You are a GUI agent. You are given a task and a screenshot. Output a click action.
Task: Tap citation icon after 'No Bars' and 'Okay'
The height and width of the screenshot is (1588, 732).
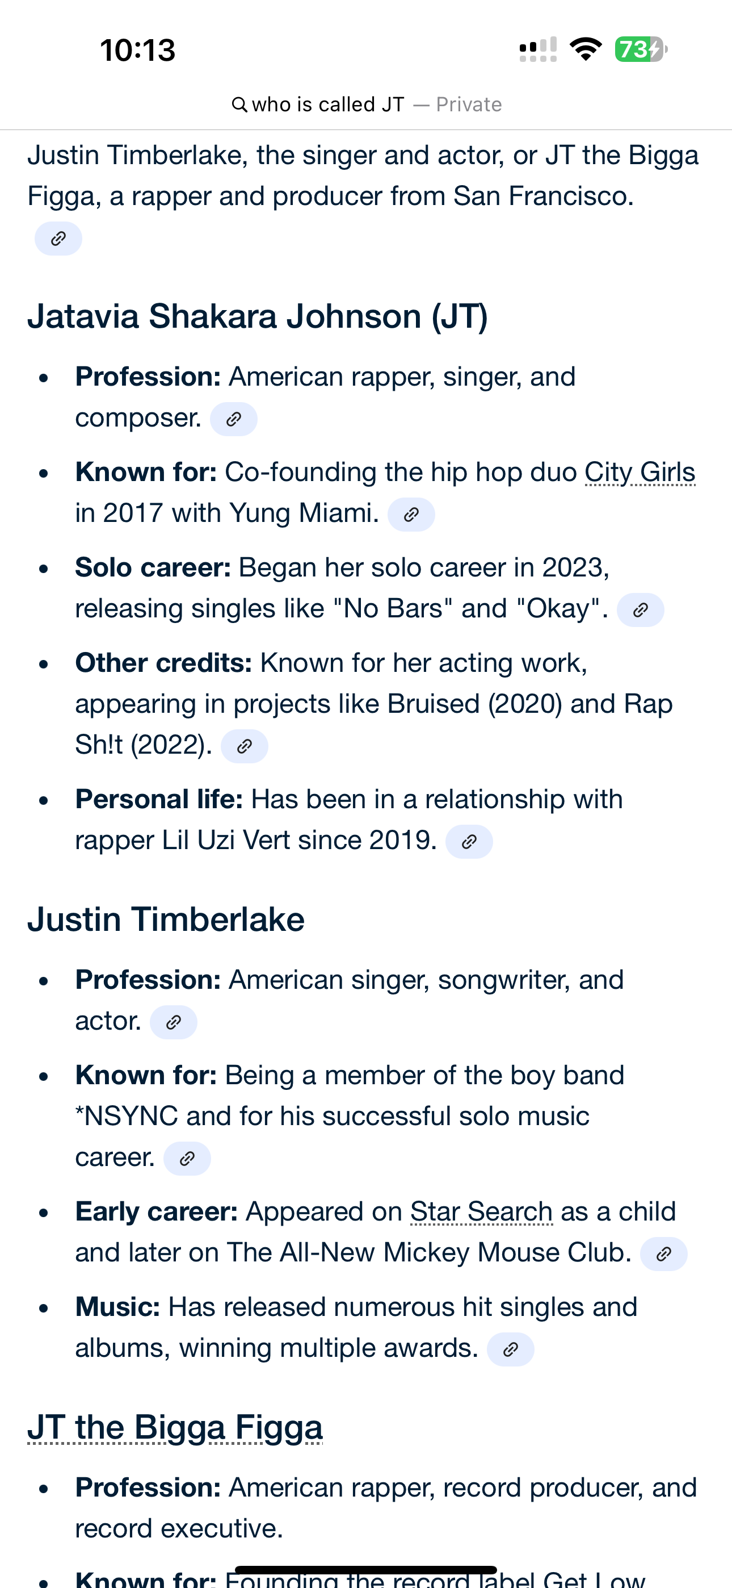640,609
